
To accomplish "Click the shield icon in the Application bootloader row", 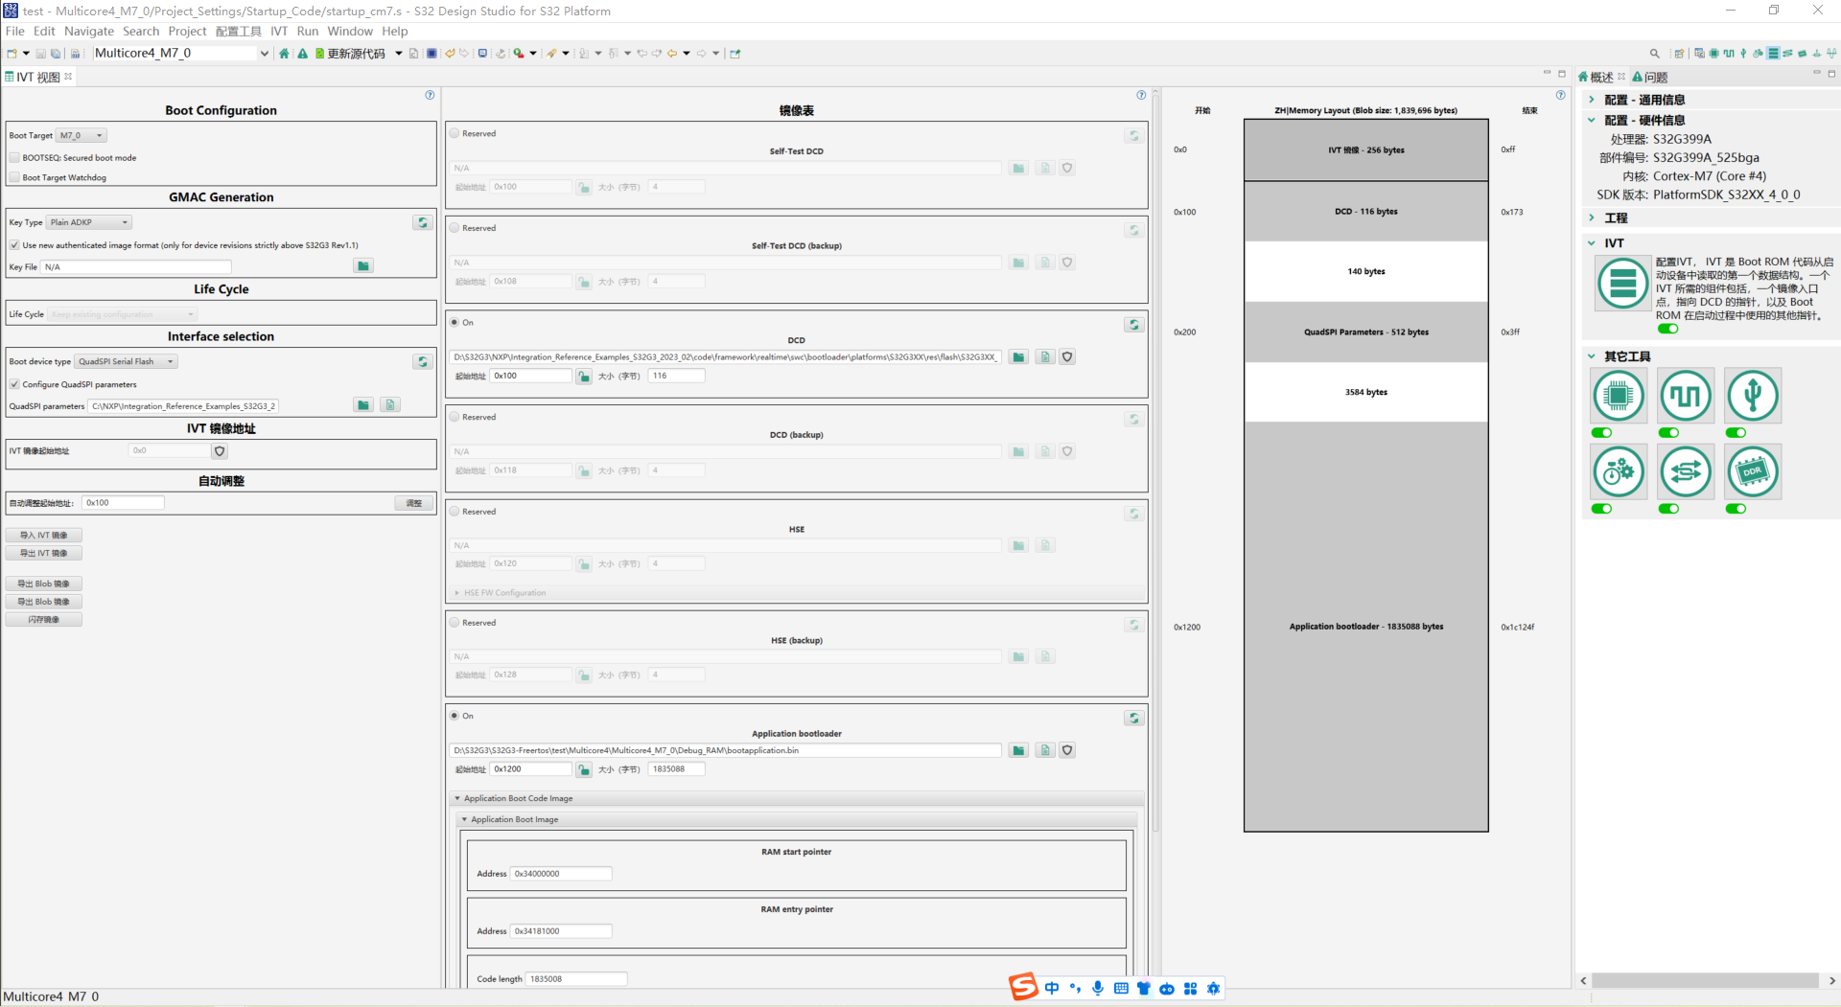I will click(x=1067, y=750).
